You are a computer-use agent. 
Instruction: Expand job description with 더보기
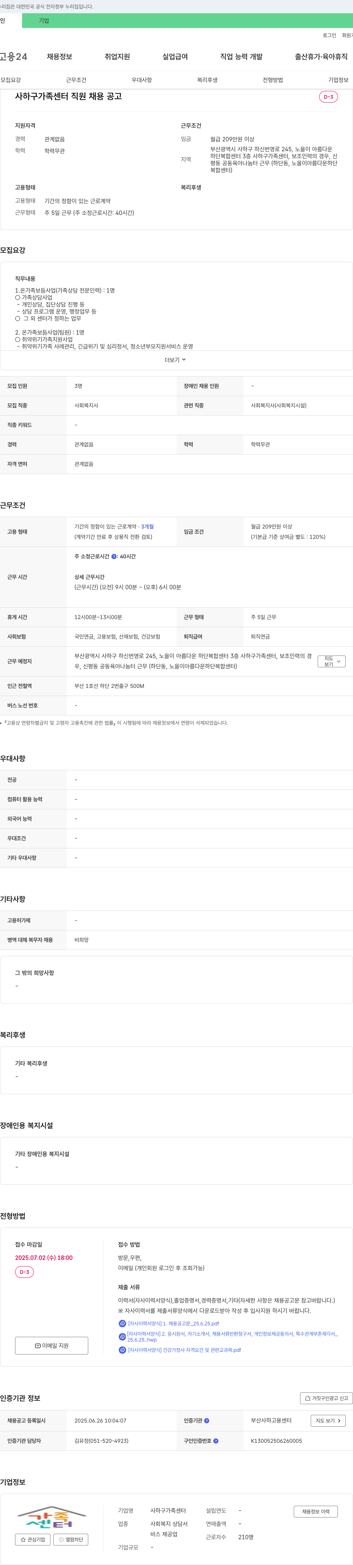tap(175, 360)
